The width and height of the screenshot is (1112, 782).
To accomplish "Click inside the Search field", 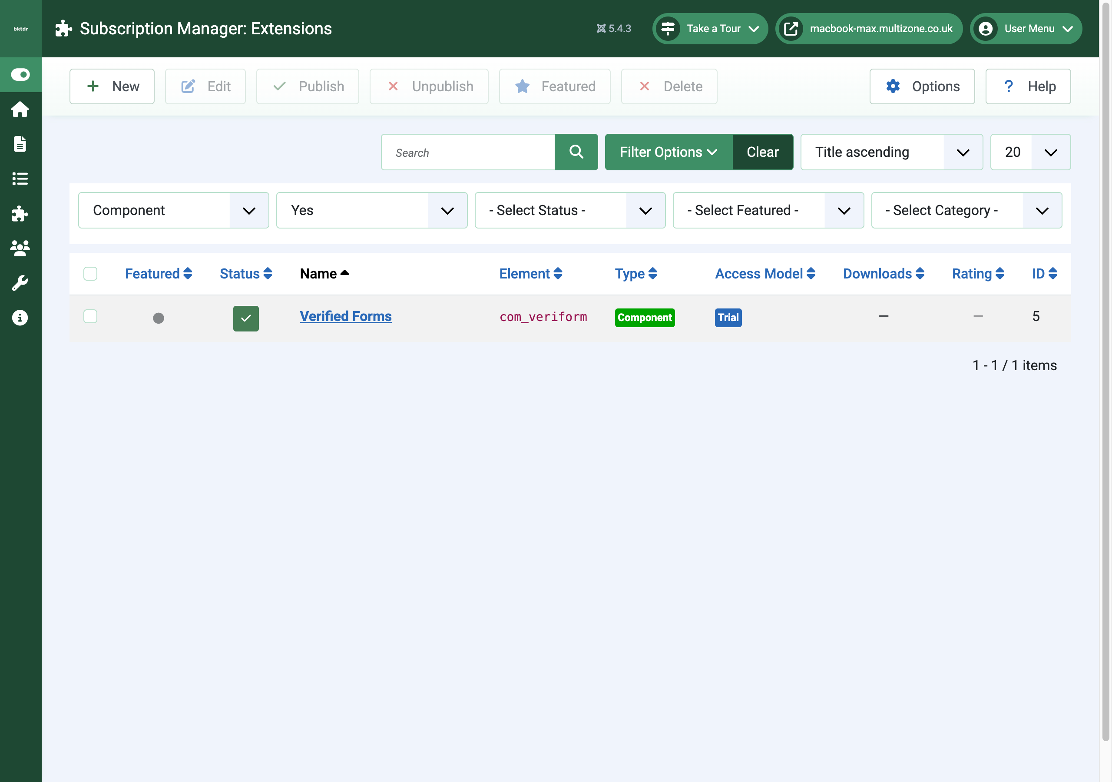I will (467, 152).
